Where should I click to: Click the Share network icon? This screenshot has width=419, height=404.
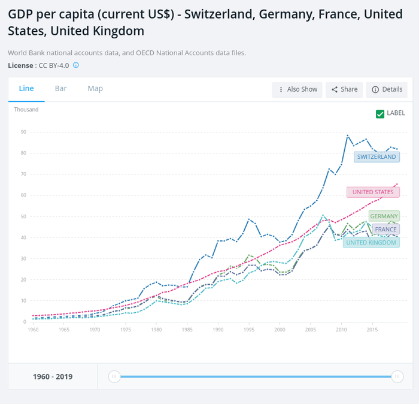click(x=335, y=89)
